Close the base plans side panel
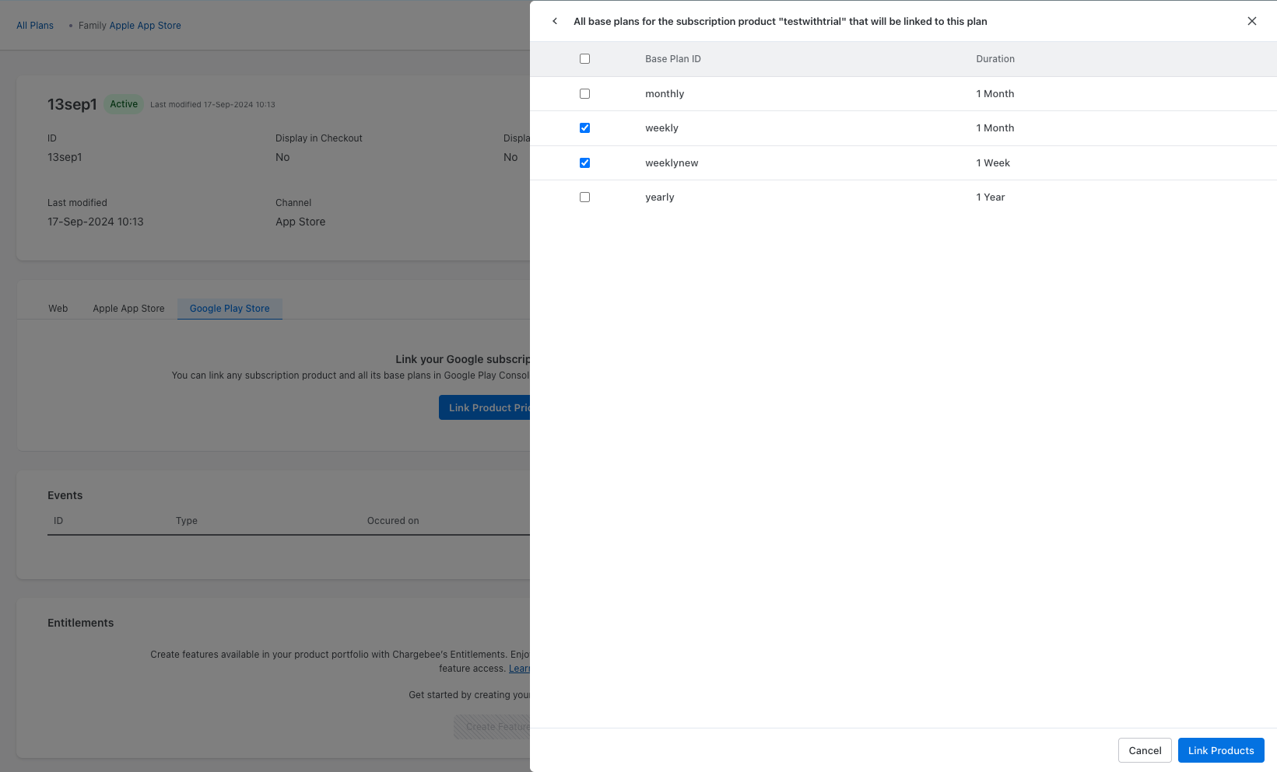This screenshot has height=772, width=1277. coord(1251,21)
